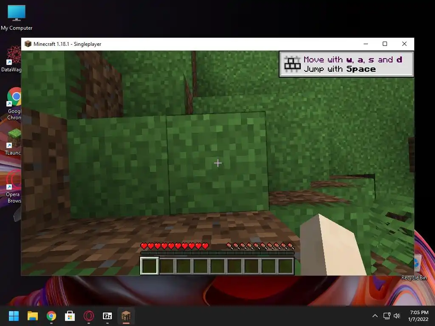Viewport: 435px width, 326px height.
Task: Open 7-Zip from the taskbar
Action: coord(107,316)
